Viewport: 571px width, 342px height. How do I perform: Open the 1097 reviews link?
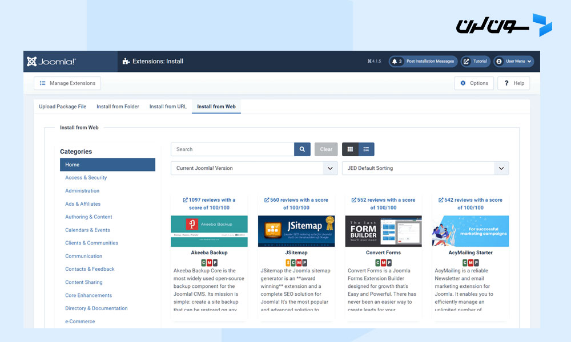(x=209, y=204)
